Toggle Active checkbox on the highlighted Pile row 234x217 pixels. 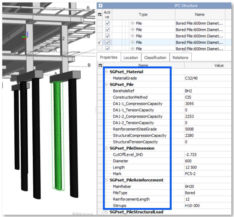coord(107,42)
